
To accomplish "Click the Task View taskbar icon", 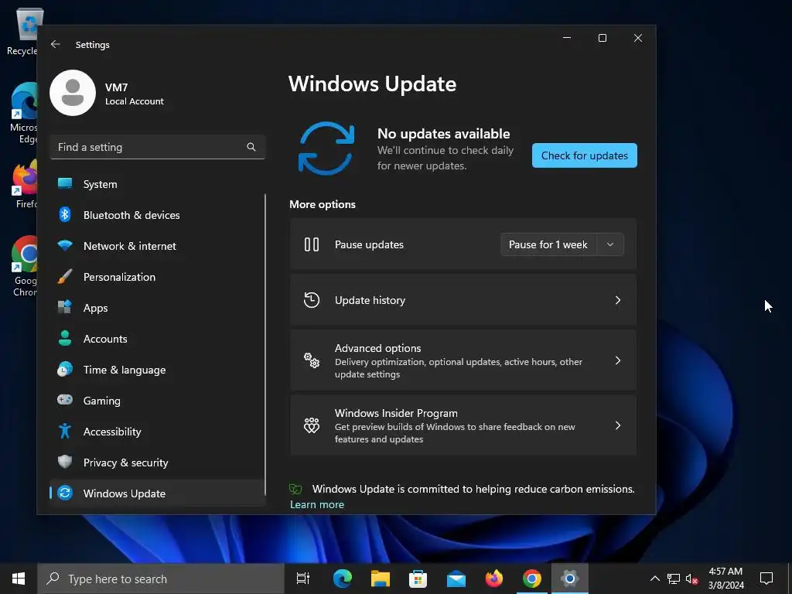I will click(x=303, y=579).
